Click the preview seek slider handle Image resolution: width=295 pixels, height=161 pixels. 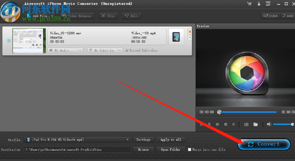tap(219, 112)
